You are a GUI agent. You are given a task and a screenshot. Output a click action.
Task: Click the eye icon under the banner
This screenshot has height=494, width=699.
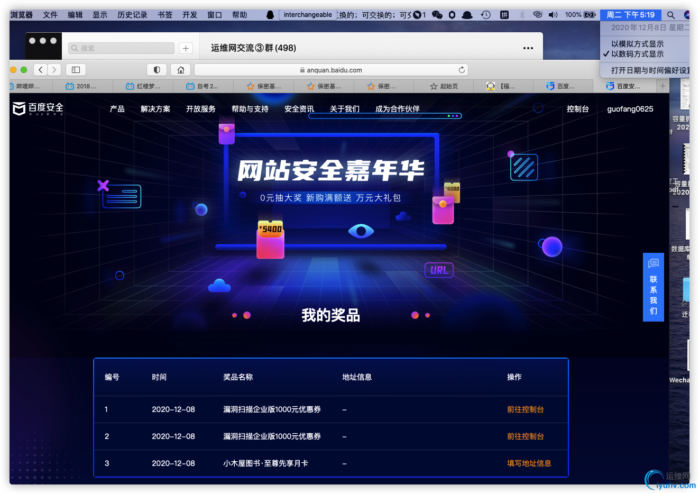click(x=361, y=231)
